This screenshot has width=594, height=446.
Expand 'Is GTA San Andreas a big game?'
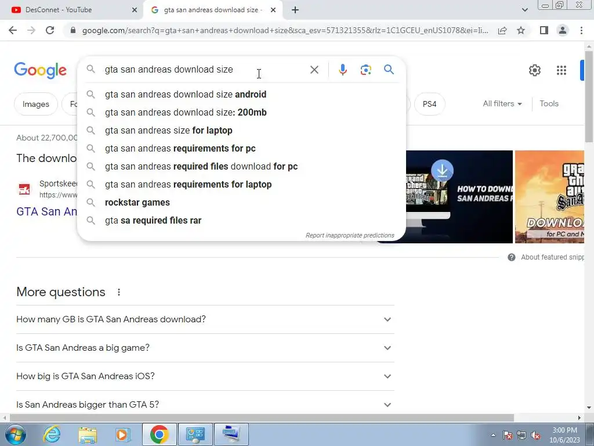[x=205, y=348]
